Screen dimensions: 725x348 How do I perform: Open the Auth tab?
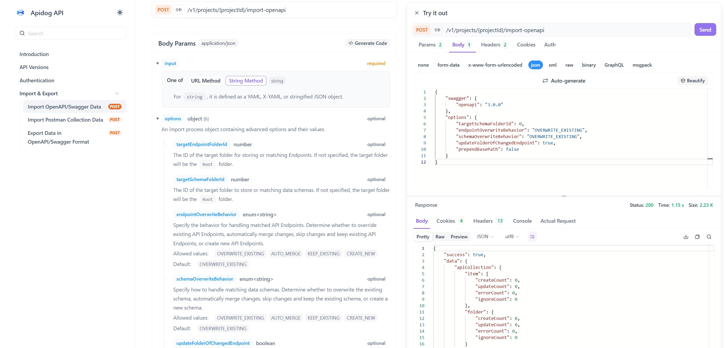coord(550,45)
